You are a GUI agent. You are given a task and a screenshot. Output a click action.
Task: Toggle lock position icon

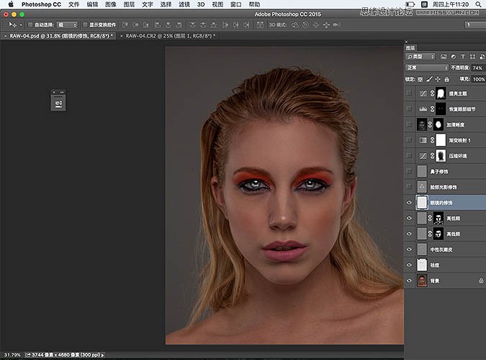tap(438, 79)
